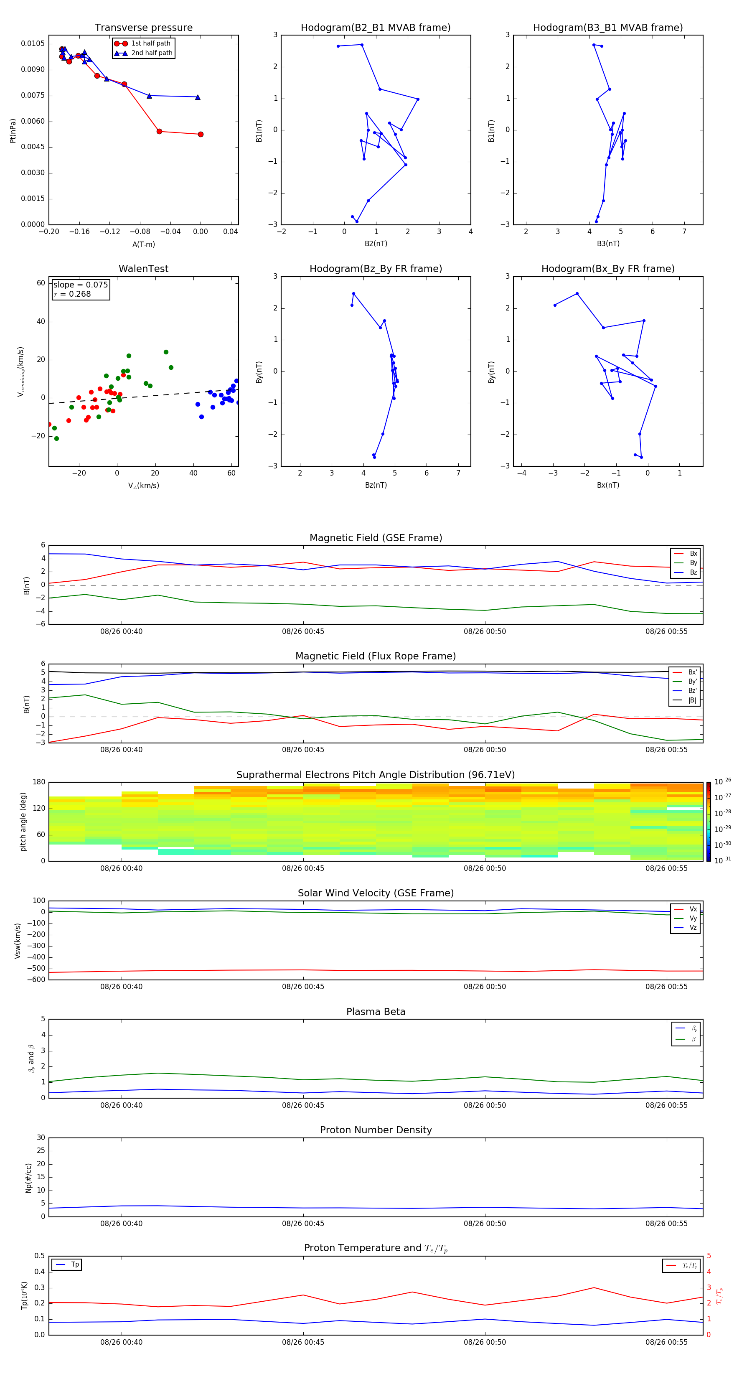This screenshot has width=752, height=1379.
Task: Click 'Hodogram(B2_B1 MVAB frame)' title
Action: (x=376, y=27)
